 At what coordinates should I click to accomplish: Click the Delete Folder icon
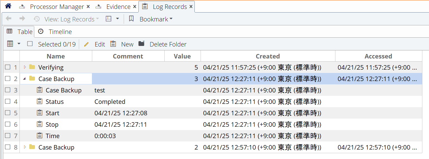click(x=142, y=43)
